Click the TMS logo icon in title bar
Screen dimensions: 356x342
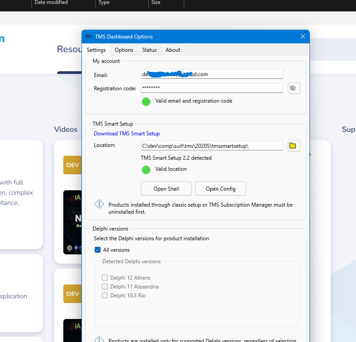pos(89,37)
